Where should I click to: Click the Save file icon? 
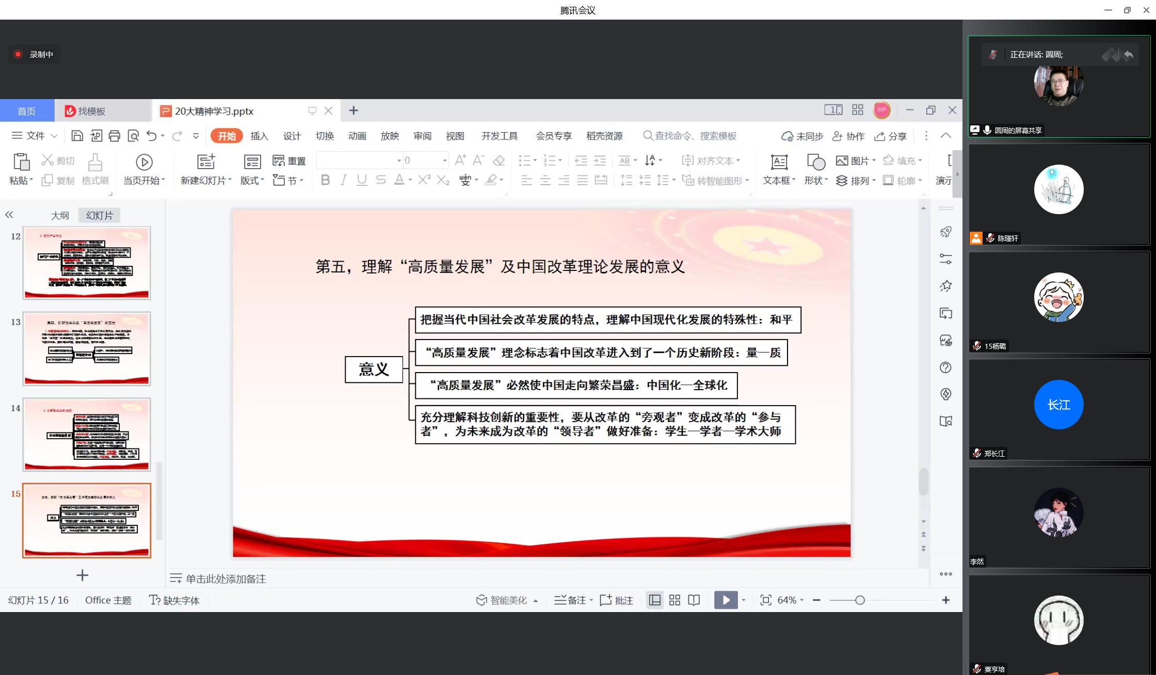tap(77, 136)
